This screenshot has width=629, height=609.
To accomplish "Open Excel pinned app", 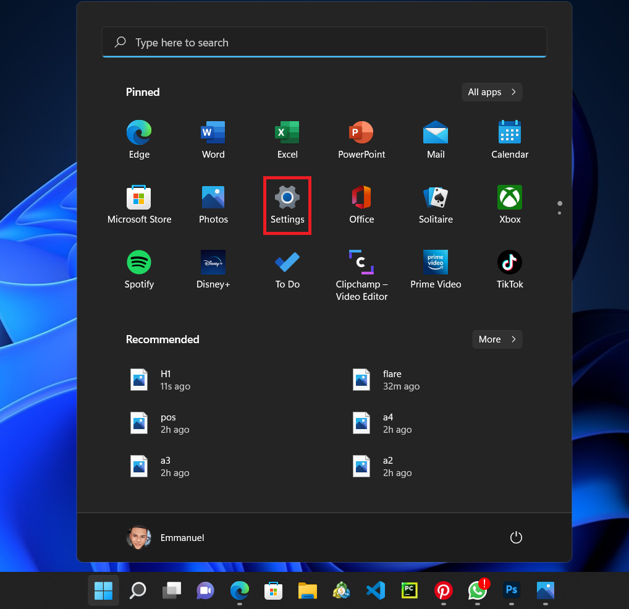I will click(287, 139).
